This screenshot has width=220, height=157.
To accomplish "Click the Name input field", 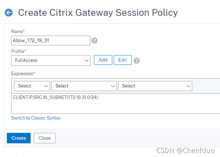I will (50, 41).
